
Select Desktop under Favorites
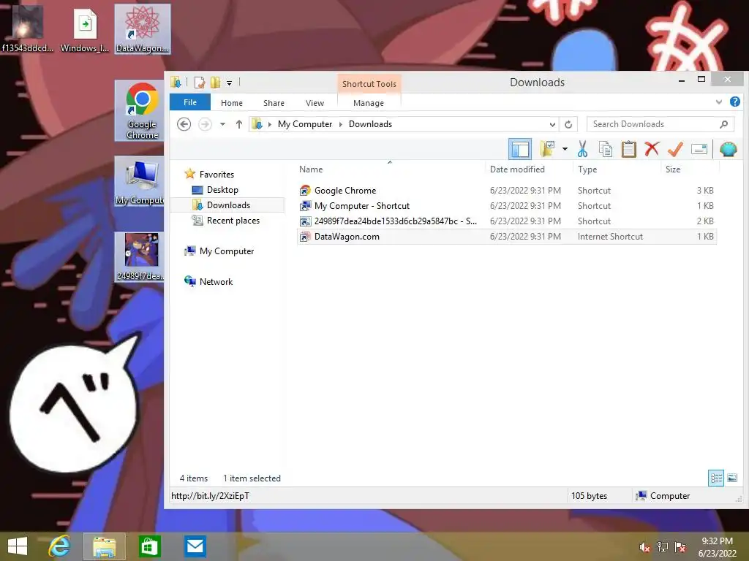tap(222, 189)
